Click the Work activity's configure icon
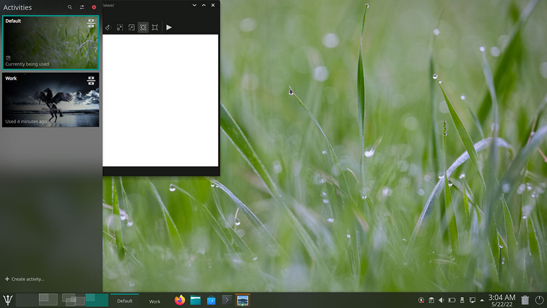The height and width of the screenshot is (308, 547). [x=91, y=80]
